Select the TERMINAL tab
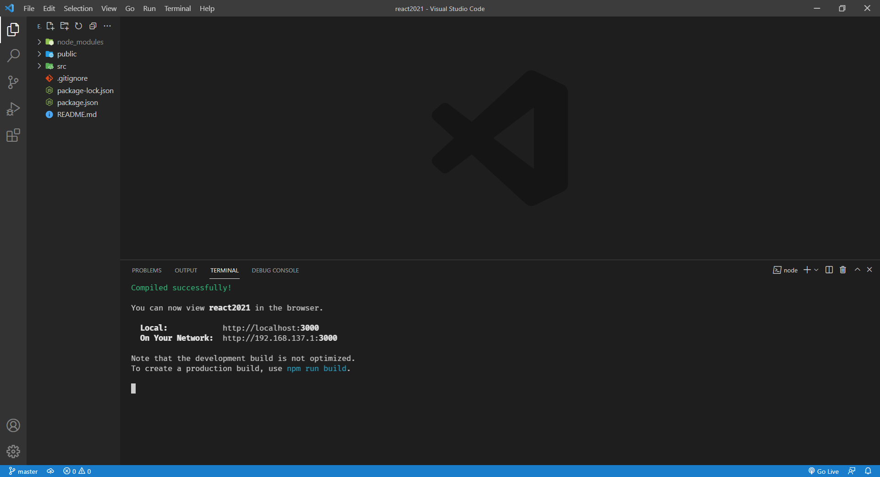Screen dimensions: 880x477 (225, 271)
